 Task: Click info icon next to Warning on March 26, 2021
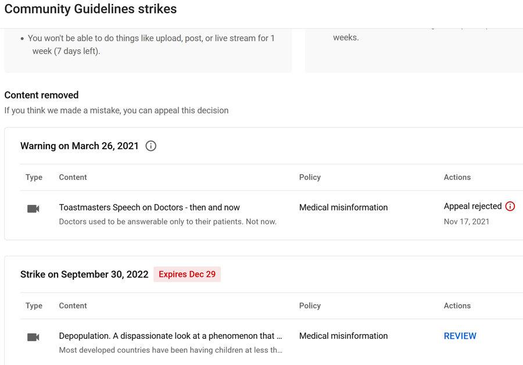(151, 146)
